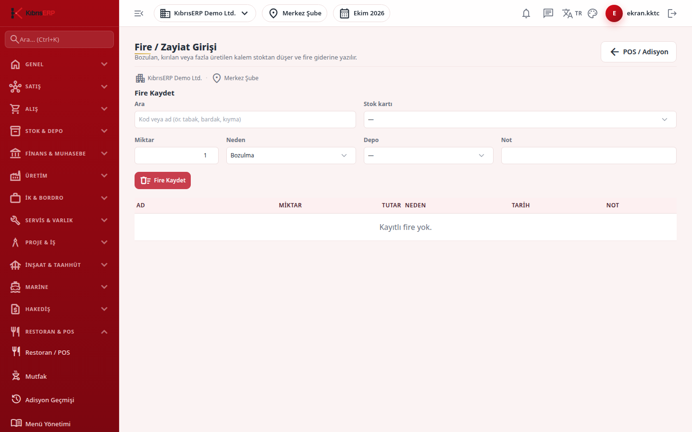Open the Merkez Şube branch selector
692x432 pixels.
click(x=295, y=13)
